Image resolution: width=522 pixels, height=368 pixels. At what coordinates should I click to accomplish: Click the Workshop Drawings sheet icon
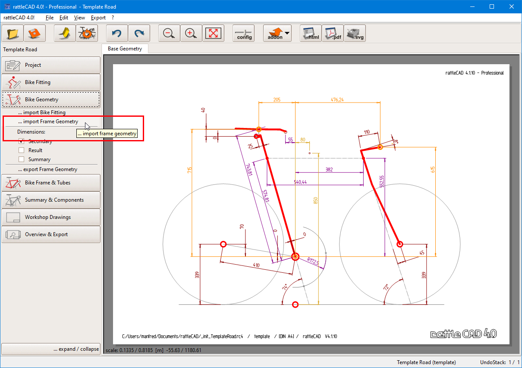coord(13,217)
